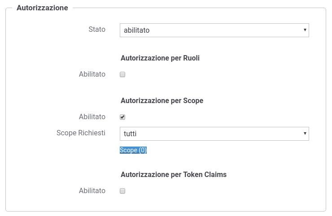
Task: Click the Abilitato label under Autorizzazione per Scope
Action: pos(92,117)
